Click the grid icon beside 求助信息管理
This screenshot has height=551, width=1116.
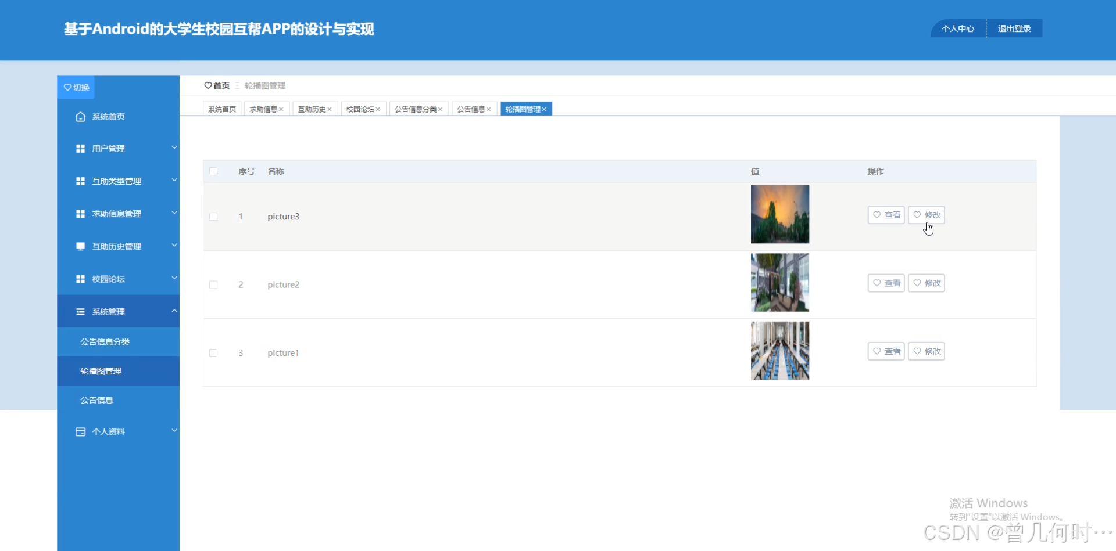pyautogui.click(x=80, y=214)
